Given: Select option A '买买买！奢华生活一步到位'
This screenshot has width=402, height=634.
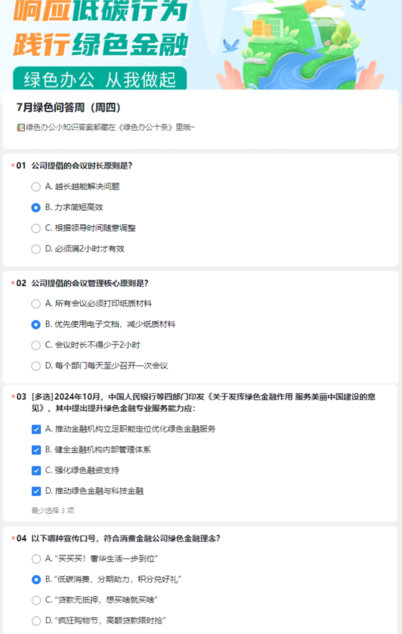Looking at the screenshot, I should (36, 559).
